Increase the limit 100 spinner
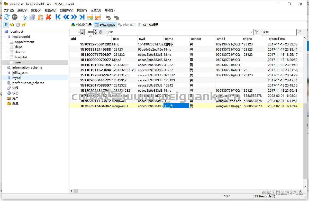 pyautogui.click(x=95, y=31)
